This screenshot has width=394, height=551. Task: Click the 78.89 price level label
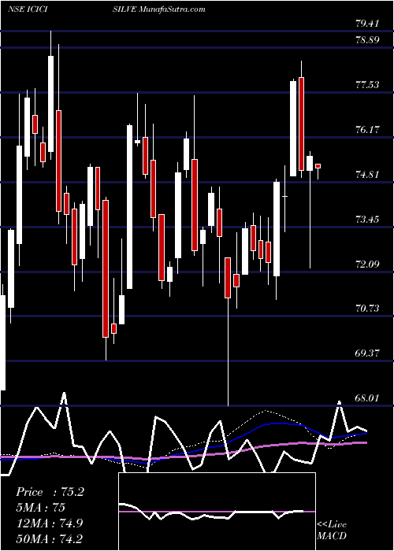(x=367, y=39)
